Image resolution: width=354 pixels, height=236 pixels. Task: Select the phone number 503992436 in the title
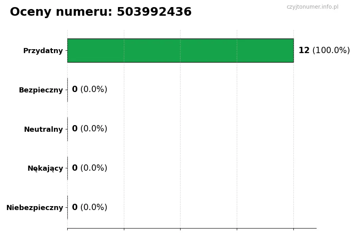tap(154, 12)
